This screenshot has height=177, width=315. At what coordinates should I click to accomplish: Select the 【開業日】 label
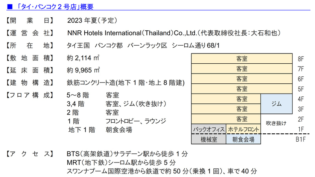click(30, 20)
